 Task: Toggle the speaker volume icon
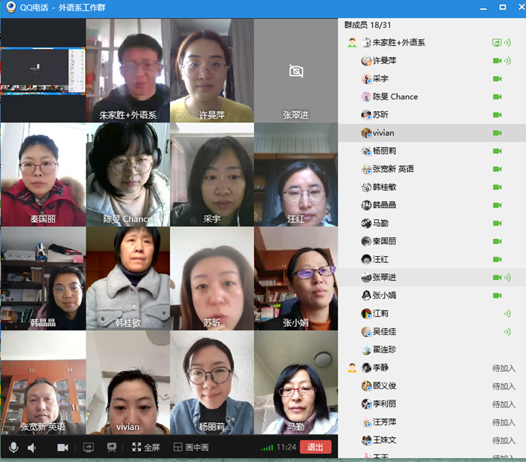click(x=32, y=447)
